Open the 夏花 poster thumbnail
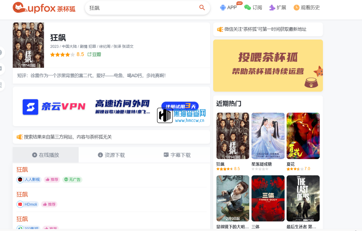Screen dimensions: 362x231 (x=303, y=136)
